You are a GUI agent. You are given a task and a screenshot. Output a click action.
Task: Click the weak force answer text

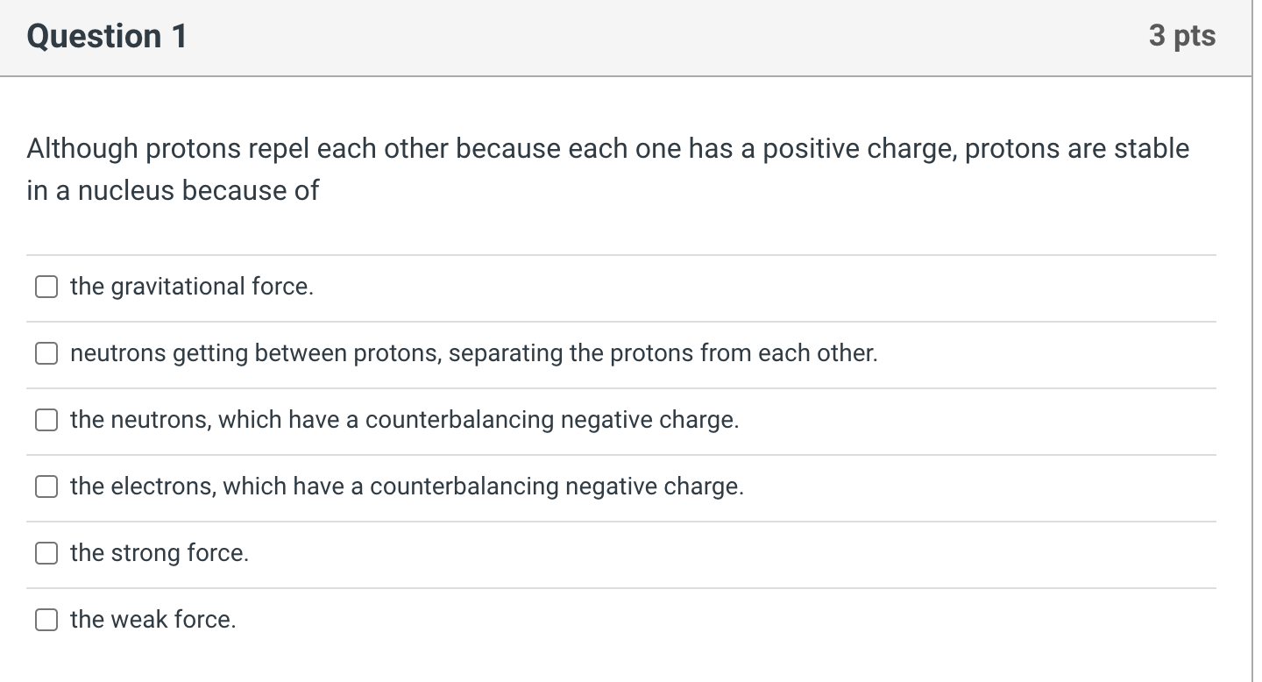[x=153, y=620]
